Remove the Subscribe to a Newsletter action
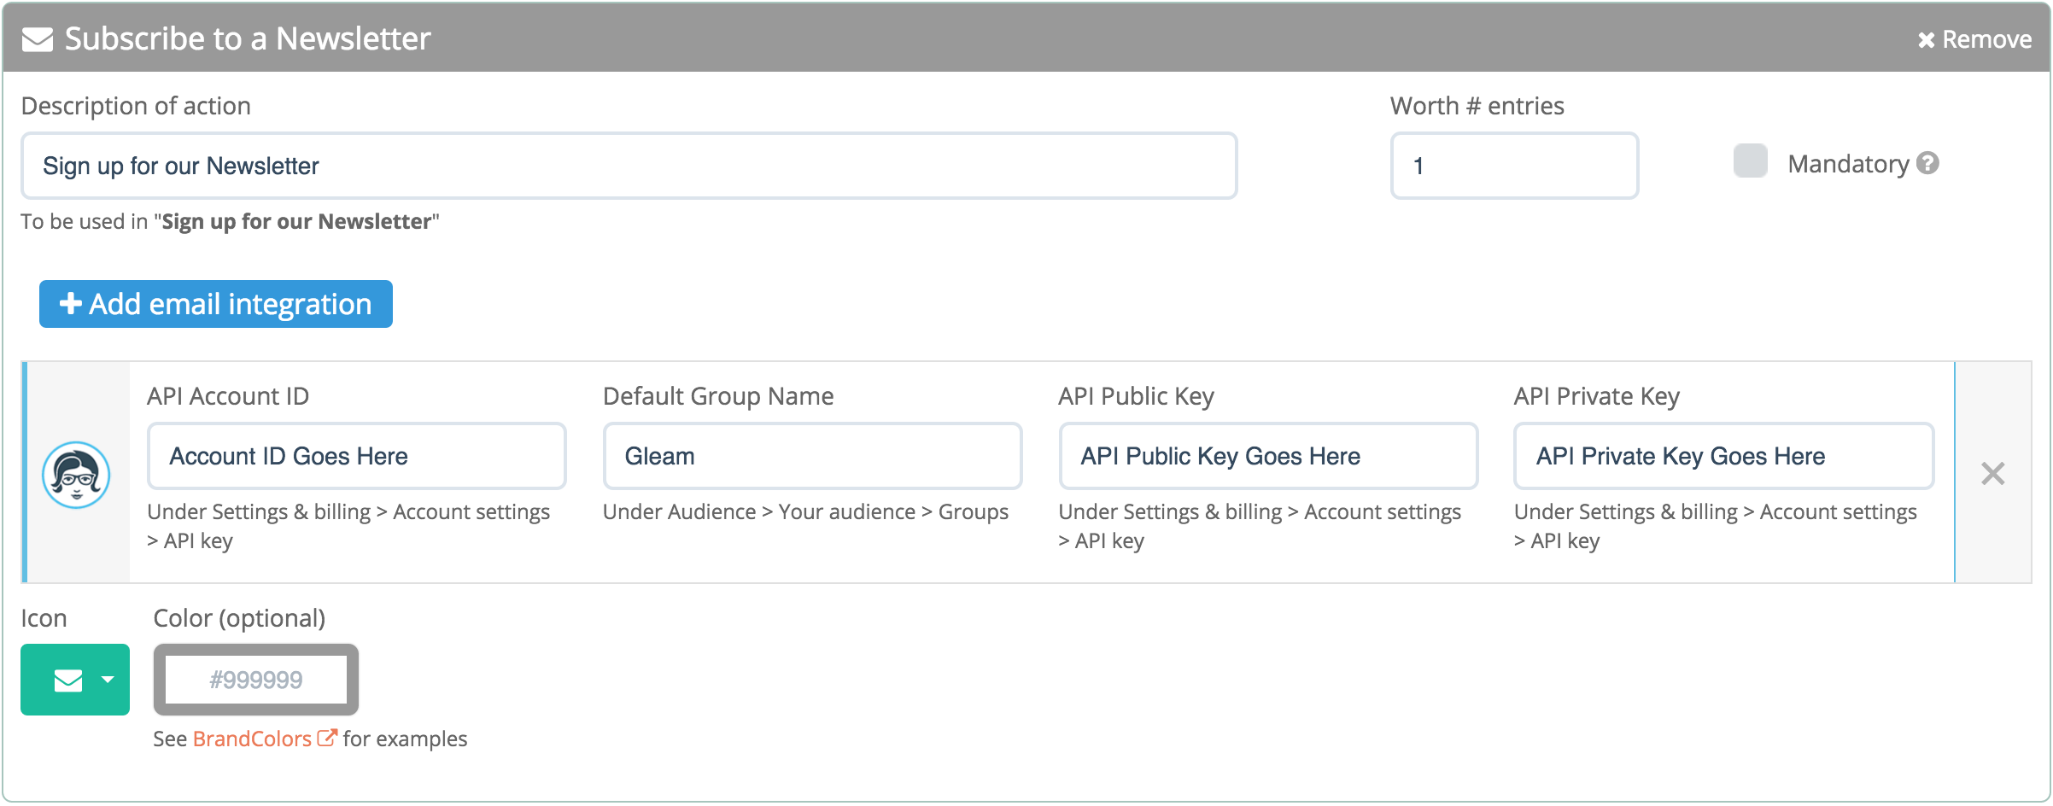The image size is (2053, 806). pyautogui.click(x=1974, y=39)
